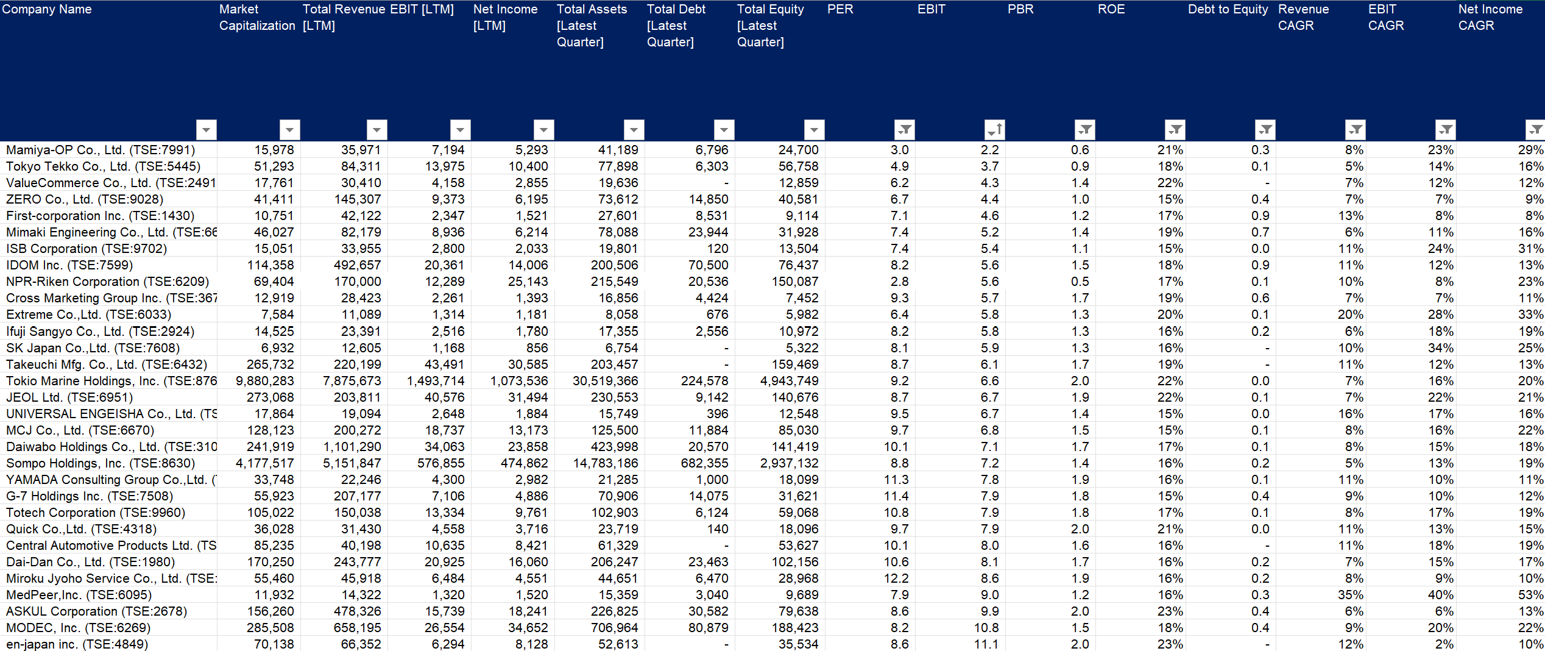Screen dimensions: 1545x651
Task: Select cell "SK Japan Co.,Ltd. (TSE:7608)"
Action: pyautogui.click(x=109, y=348)
